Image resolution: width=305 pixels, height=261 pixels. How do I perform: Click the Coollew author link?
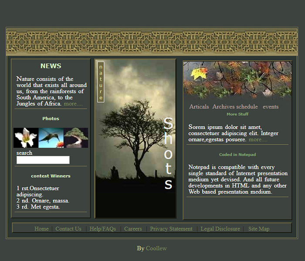[x=156, y=248]
